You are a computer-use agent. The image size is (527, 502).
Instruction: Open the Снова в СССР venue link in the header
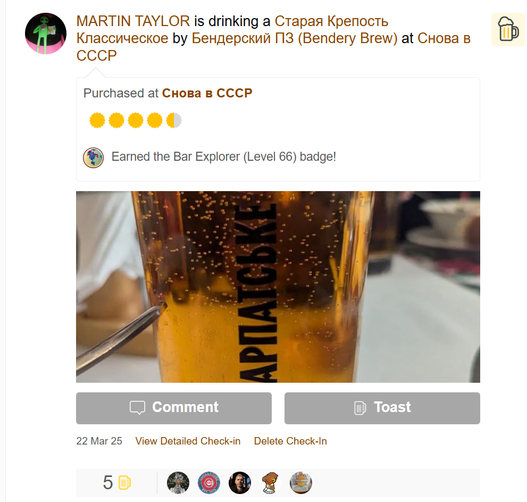[x=273, y=47]
